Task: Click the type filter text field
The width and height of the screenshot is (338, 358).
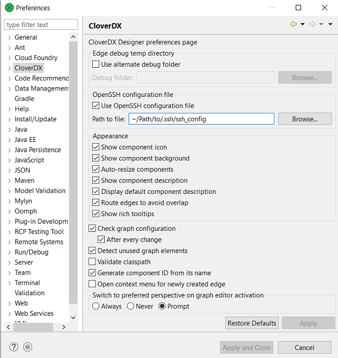Action: tap(41, 24)
